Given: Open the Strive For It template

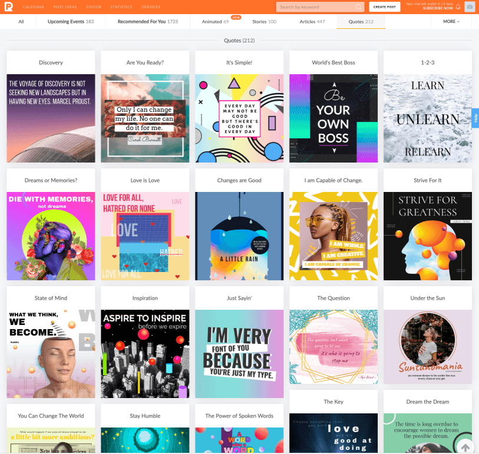Looking at the screenshot, I should (x=428, y=224).
